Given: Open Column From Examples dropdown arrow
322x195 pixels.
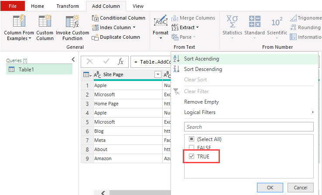Looking at the screenshot, I should pos(30,38).
